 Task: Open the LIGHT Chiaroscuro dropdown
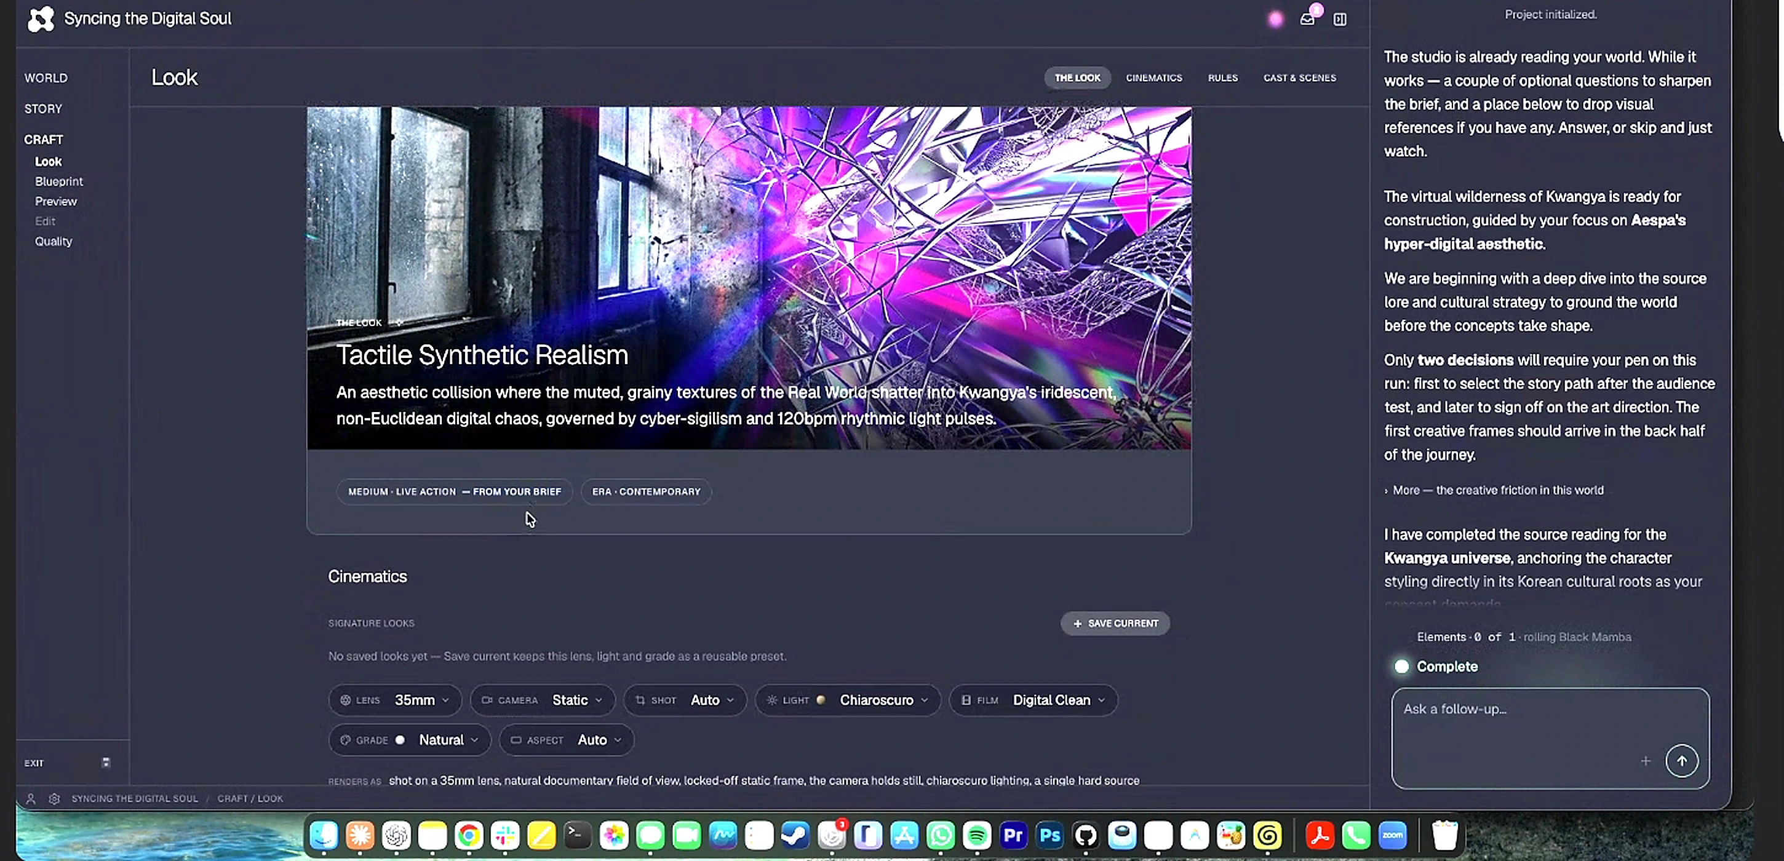pyautogui.click(x=848, y=700)
